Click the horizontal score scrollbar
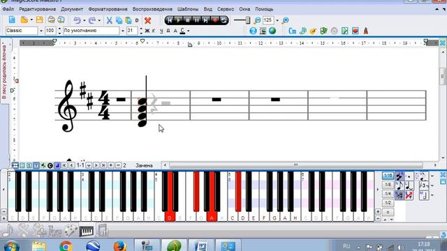The height and width of the screenshot is (251, 447). point(296,165)
